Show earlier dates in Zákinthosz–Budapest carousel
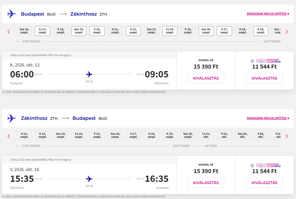Screen dimensions: 296x199 (x=9, y=136)
